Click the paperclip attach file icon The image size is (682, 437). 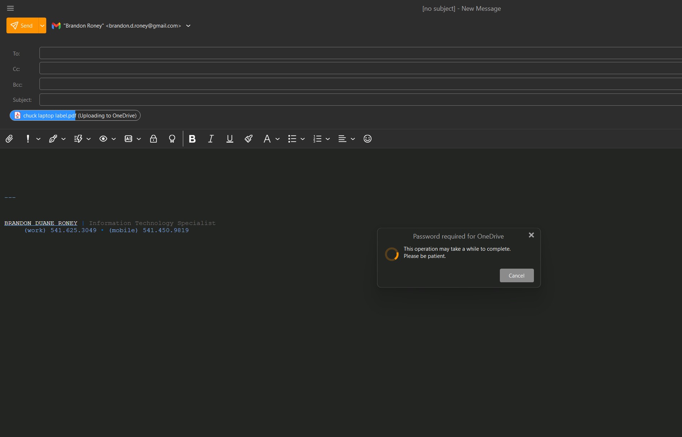click(9, 139)
